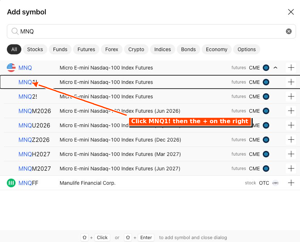Screen dimensions: 300x242
Task: Select the MNQ1! symbol row
Action: click(150, 82)
